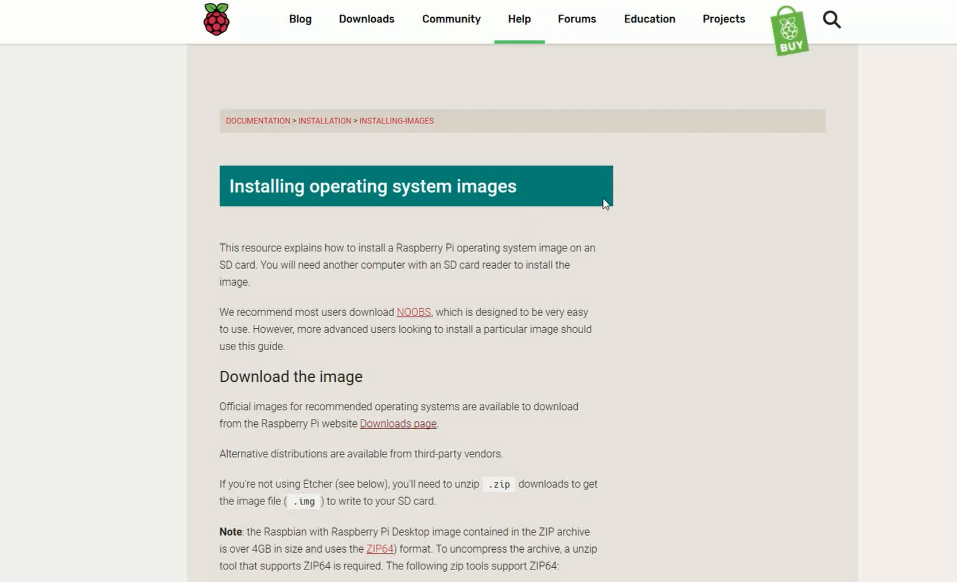Click the Raspberry Pi logo
The width and height of the screenshot is (957, 582).
tap(216, 20)
